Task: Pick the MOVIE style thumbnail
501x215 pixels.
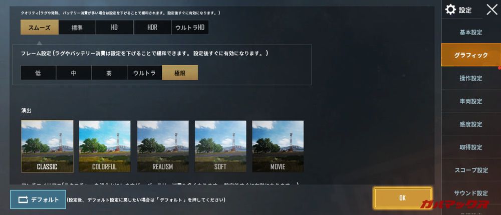Action: (278, 146)
